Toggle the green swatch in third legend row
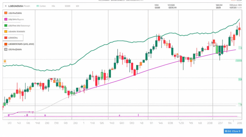This screenshot has width=246, height=137. [6, 25]
